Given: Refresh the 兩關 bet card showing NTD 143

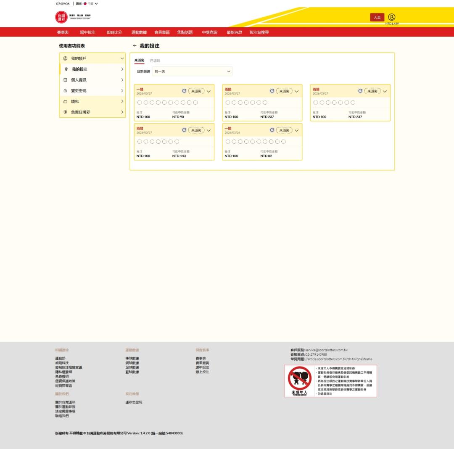Looking at the screenshot, I should (184, 130).
